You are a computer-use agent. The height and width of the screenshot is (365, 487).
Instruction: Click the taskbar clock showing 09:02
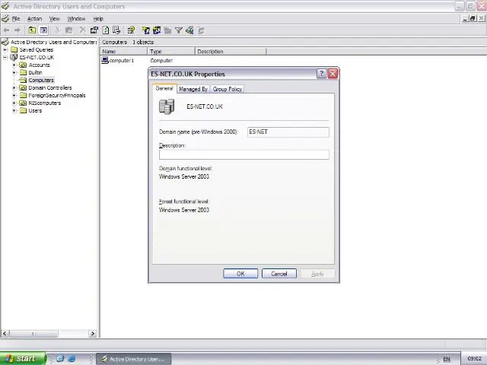[474, 359]
